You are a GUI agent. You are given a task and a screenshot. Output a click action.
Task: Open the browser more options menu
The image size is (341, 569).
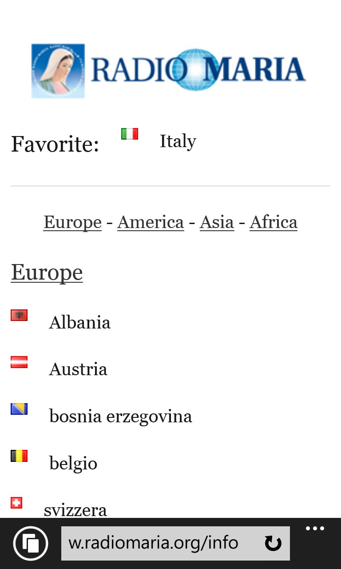tap(315, 529)
